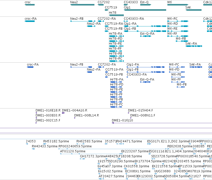Select the M6-PB protein feature

(181, 87)
